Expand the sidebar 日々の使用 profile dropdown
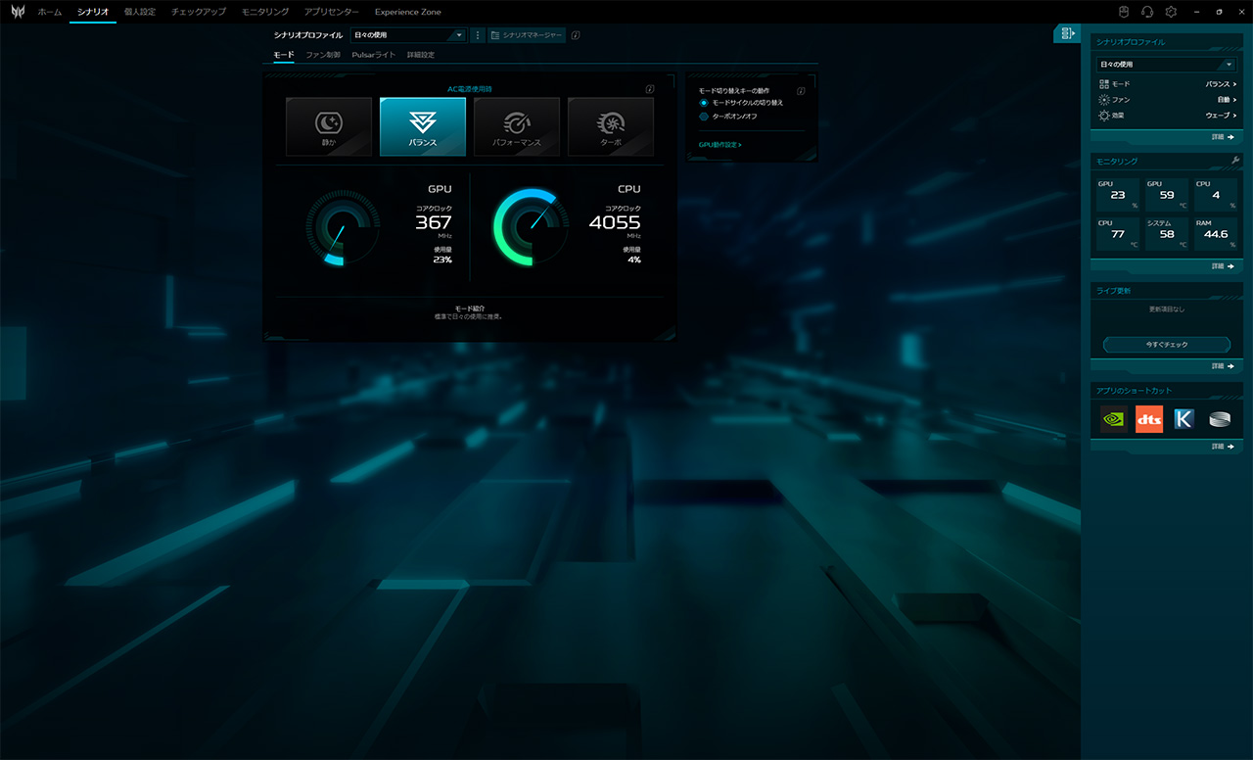 coord(1166,65)
